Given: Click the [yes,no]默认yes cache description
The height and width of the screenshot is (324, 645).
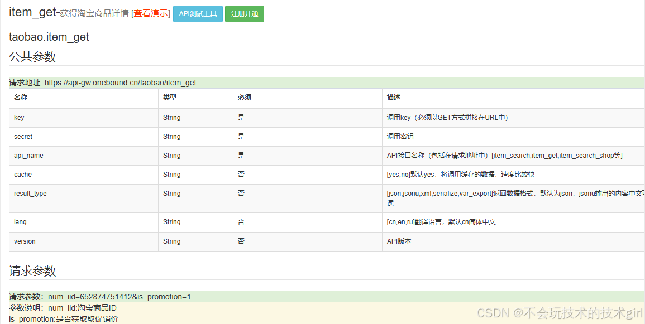Looking at the screenshot, I should tap(461, 175).
